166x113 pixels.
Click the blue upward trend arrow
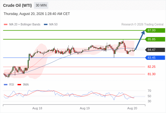tap(140, 40)
